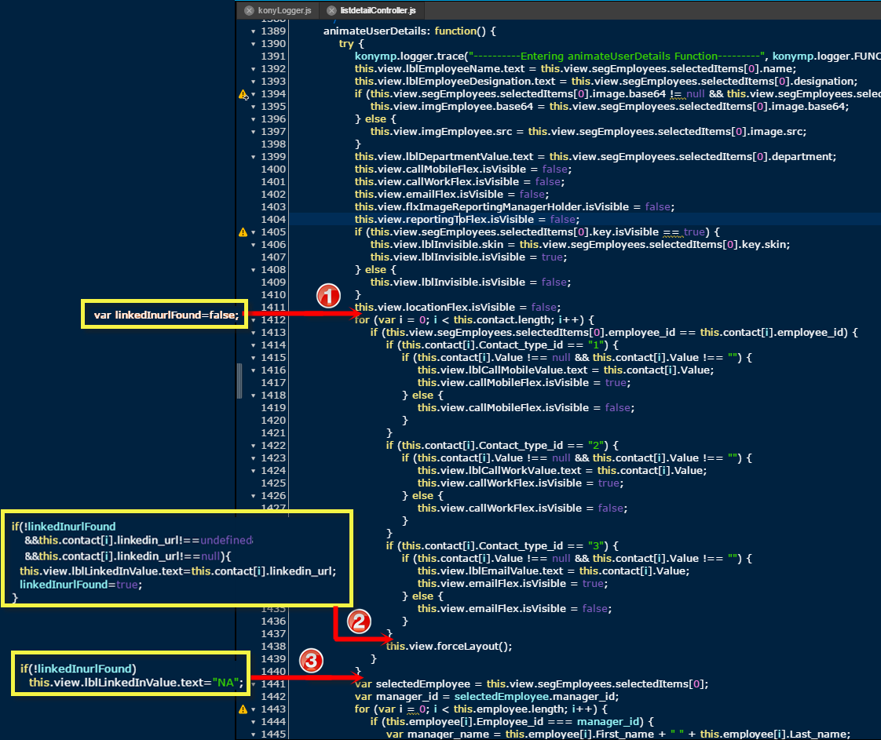Screen dimensions: 881x740
Task: Click line number 1404 in the gutter
Action: click(273, 220)
